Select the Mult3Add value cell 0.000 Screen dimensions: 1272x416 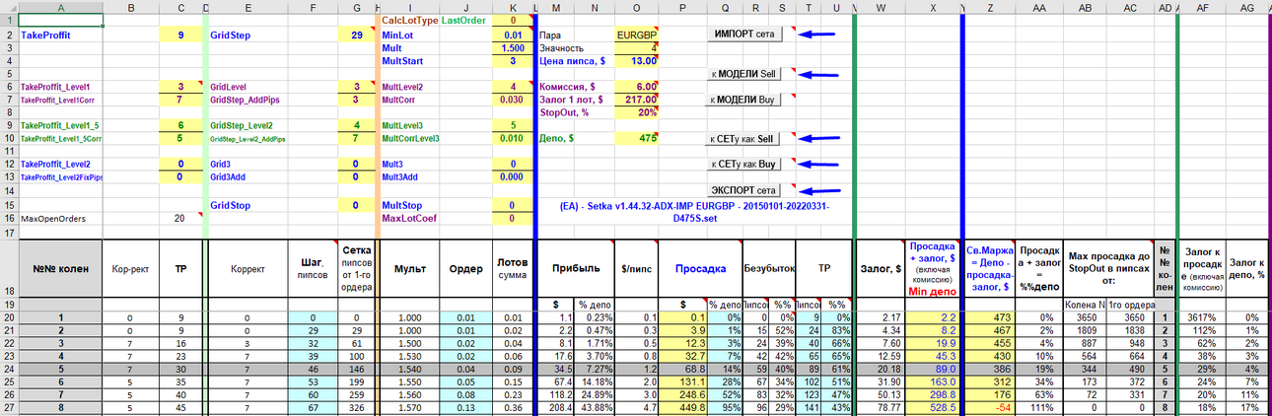point(512,177)
